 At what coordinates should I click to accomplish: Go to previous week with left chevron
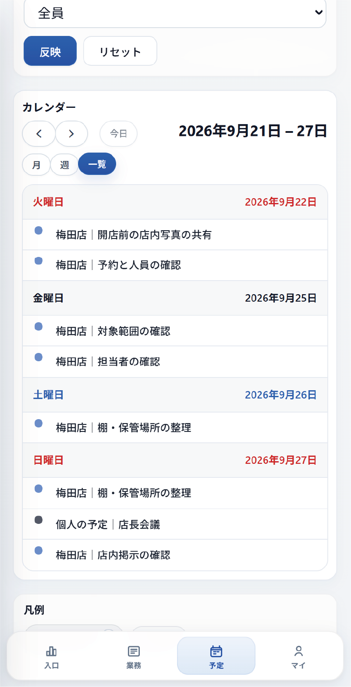tap(39, 134)
